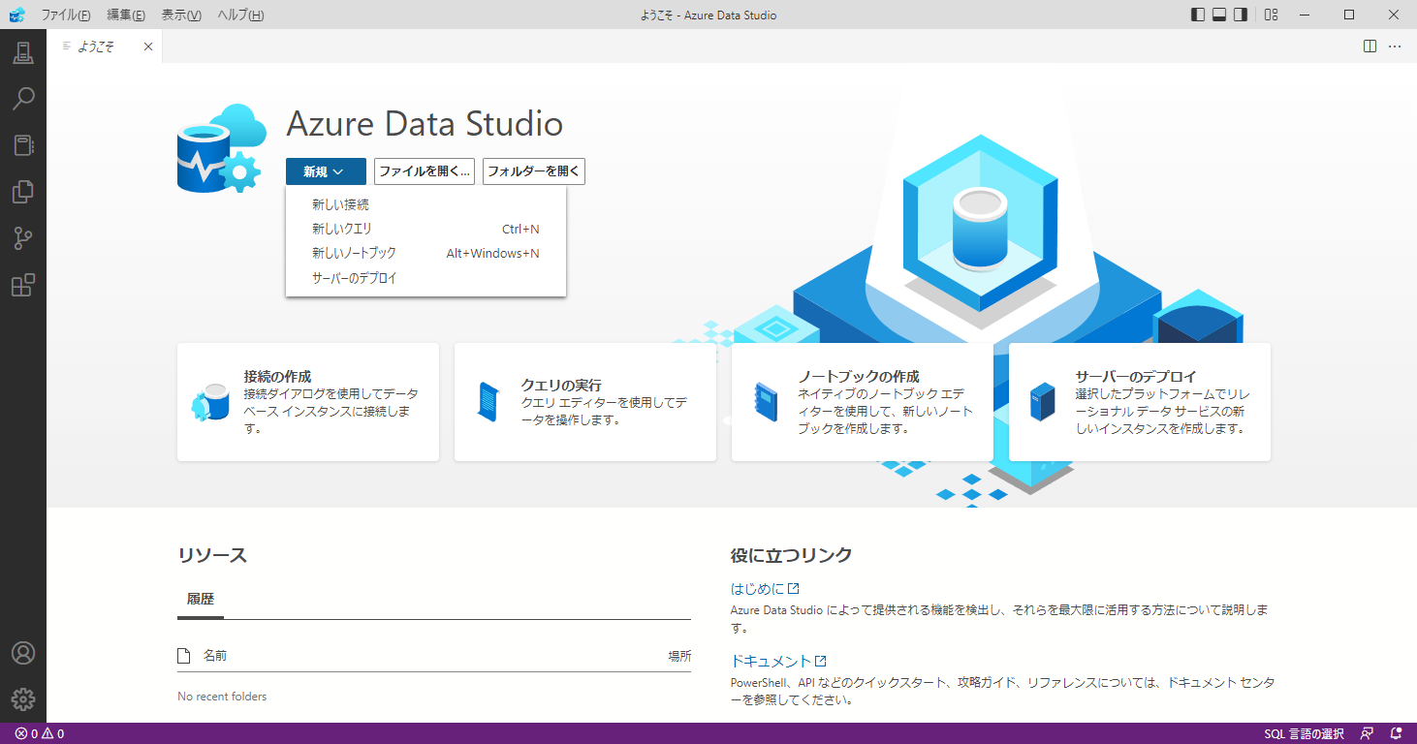This screenshot has width=1417, height=744.
Task: Click the Azure Data Studio title bar logo
Action: (16, 15)
